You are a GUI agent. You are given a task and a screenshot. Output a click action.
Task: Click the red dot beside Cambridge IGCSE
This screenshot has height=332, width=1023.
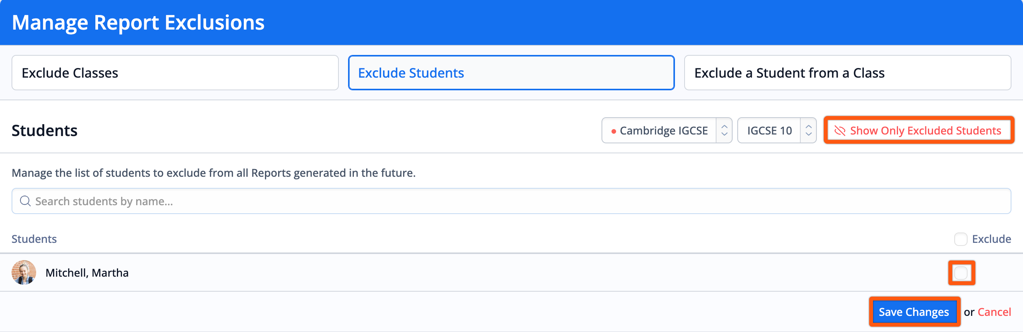[x=613, y=131]
